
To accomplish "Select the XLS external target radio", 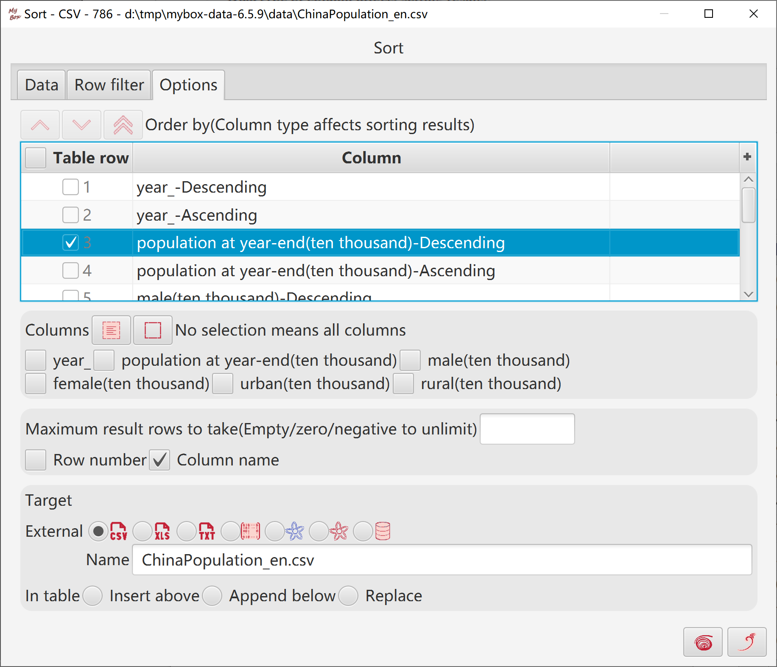I will (143, 531).
